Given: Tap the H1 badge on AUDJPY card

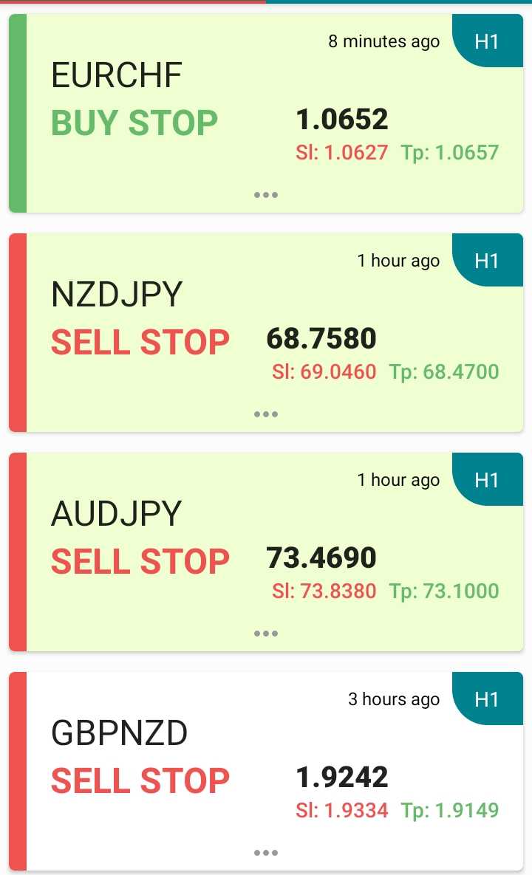Looking at the screenshot, I should click(x=488, y=479).
